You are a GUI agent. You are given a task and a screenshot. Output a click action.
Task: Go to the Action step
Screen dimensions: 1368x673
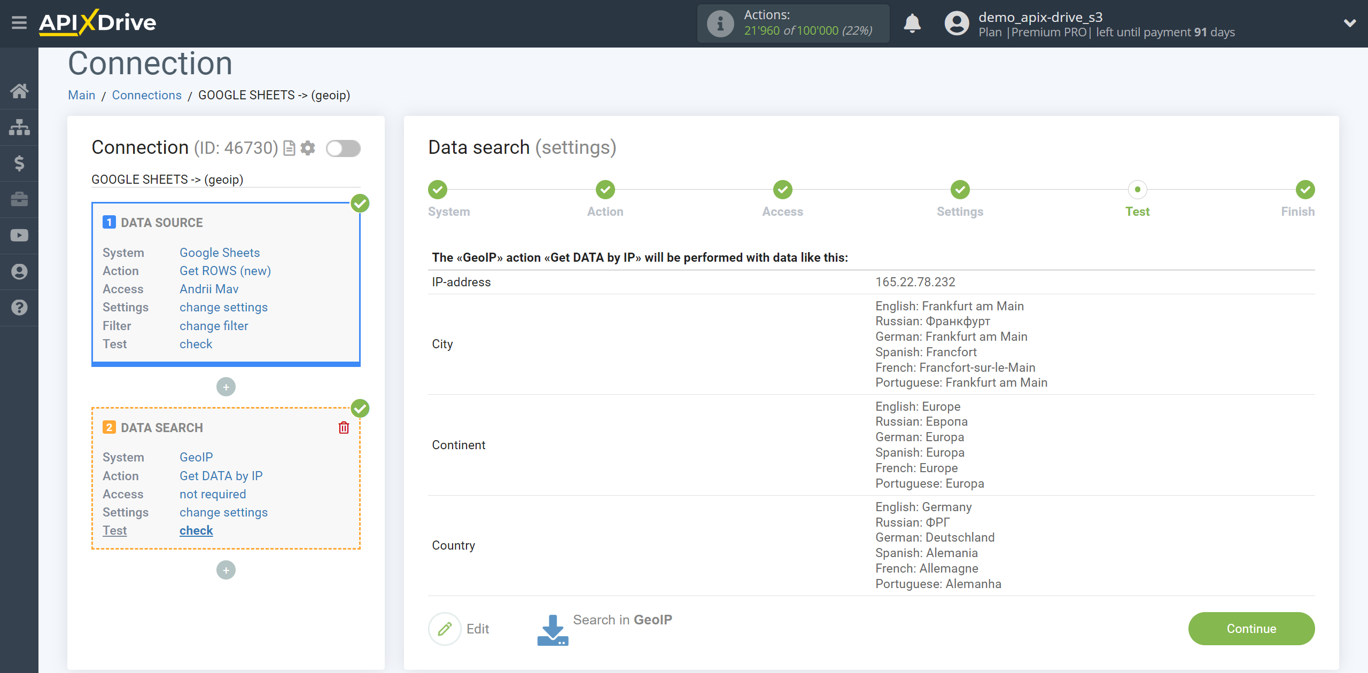pos(605,189)
